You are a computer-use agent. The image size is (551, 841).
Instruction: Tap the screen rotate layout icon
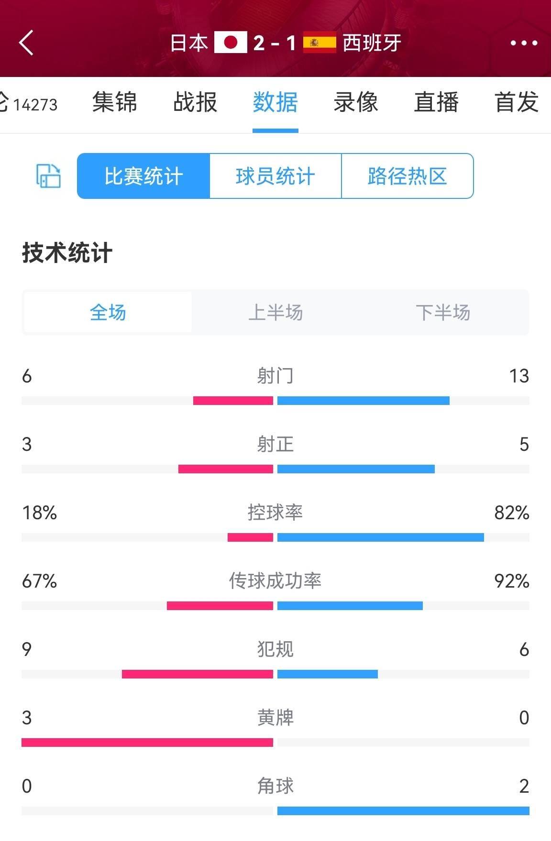click(x=48, y=175)
